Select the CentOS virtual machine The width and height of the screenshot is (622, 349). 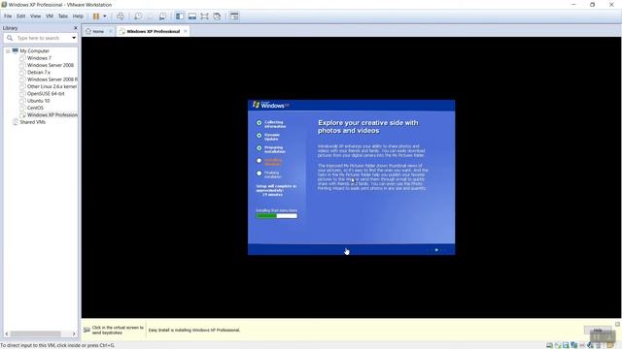35,108
